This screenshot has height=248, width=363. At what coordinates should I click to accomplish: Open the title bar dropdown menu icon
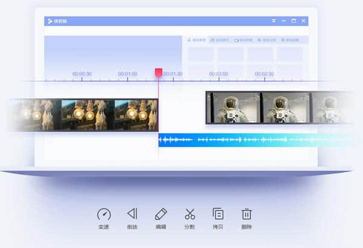click(x=273, y=21)
